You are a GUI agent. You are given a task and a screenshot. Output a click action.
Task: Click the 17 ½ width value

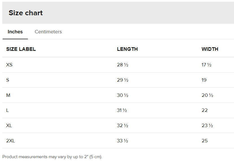tap(206, 65)
